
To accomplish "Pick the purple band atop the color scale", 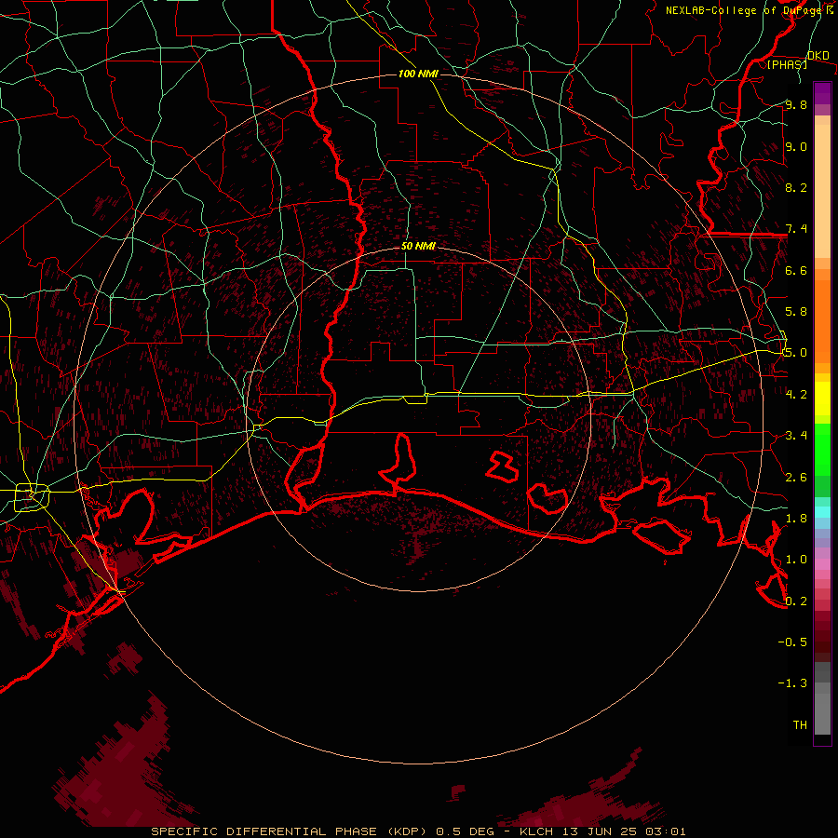I will pyautogui.click(x=822, y=93).
